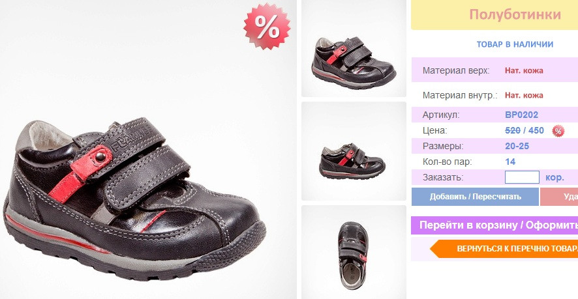Go to cart via Перейти в корзину
The width and height of the screenshot is (578, 299).
(x=494, y=225)
